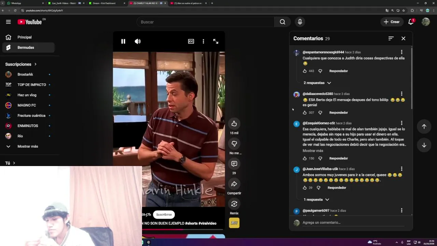Open the Short's three-dot options menu
The height and width of the screenshot is (246, 437).
pos(203,41)
